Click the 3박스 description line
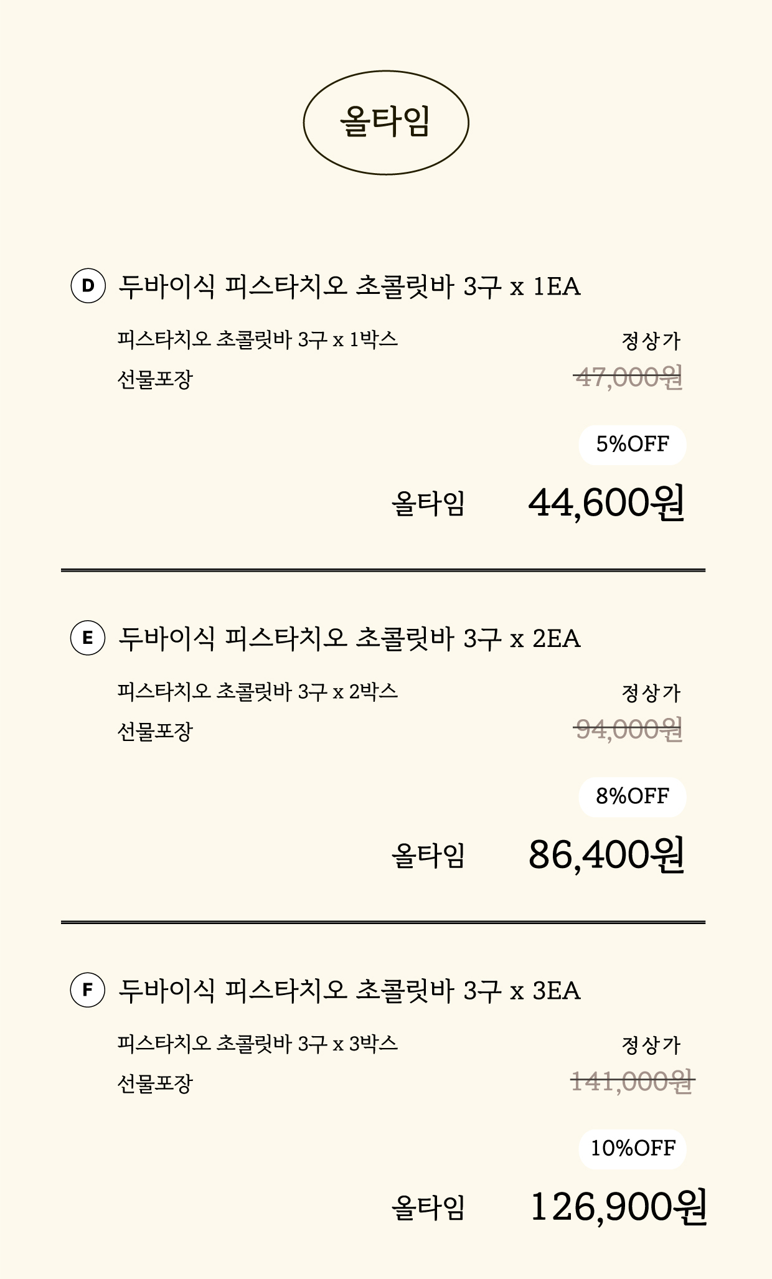 coord(257,1044)
